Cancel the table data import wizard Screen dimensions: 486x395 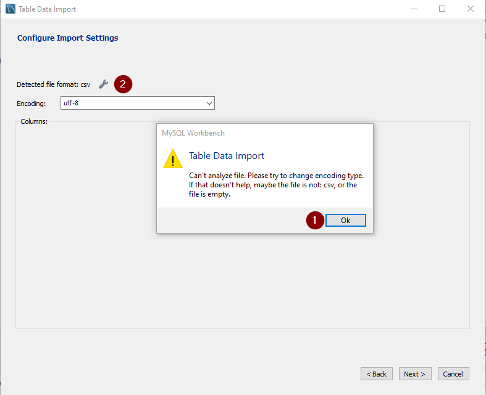click(x=453, y=374)
